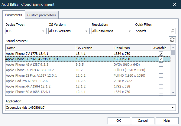Switch to the Custom parameters tab

coord(42,15)
